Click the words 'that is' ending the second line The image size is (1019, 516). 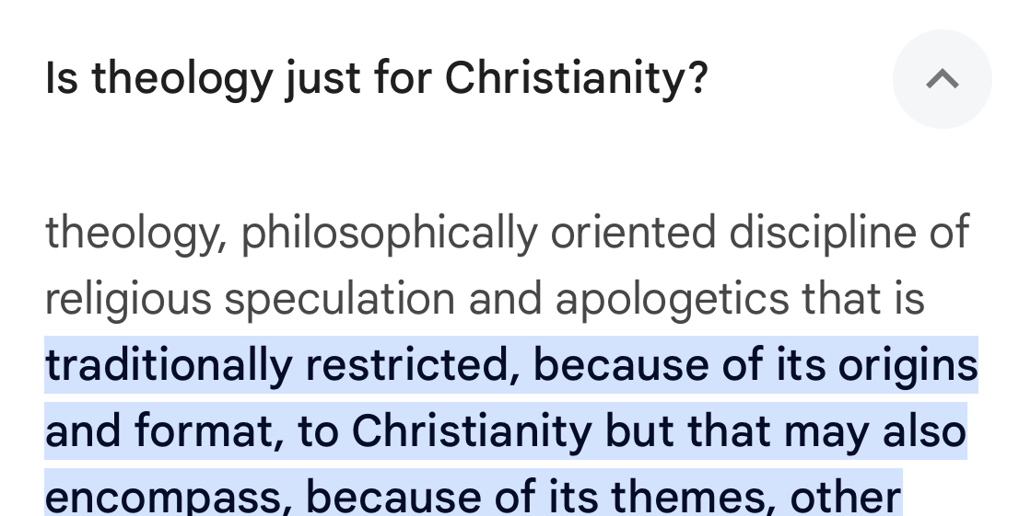click(863, 299)
